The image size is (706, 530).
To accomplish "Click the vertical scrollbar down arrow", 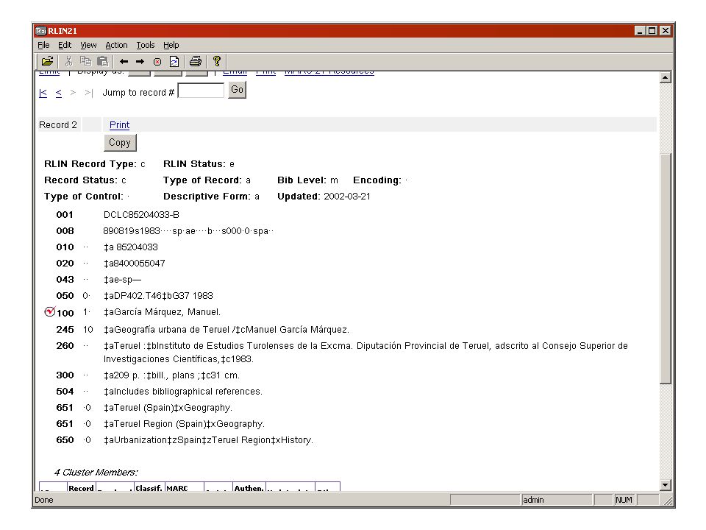I will click(666, 485).
